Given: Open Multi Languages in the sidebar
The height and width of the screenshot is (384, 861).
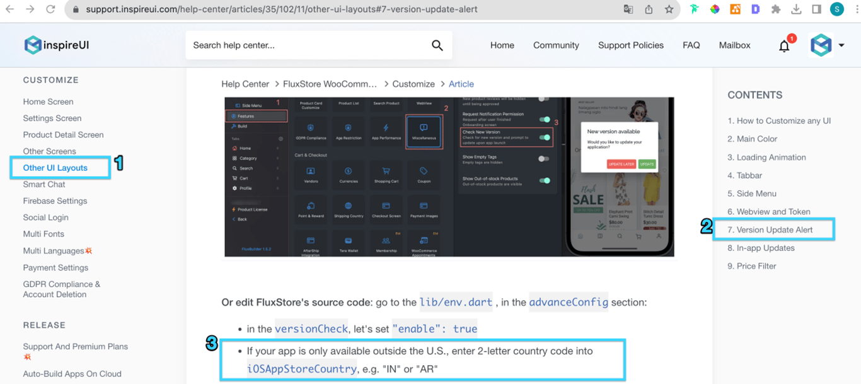Looking at the screenshot, I should [58, 250].
